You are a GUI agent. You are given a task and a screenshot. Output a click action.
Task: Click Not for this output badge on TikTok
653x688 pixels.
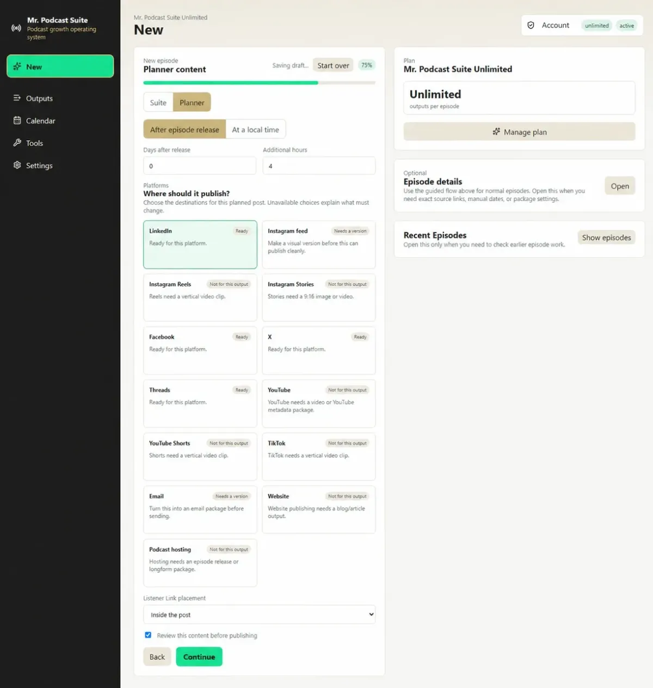(347, 443)
